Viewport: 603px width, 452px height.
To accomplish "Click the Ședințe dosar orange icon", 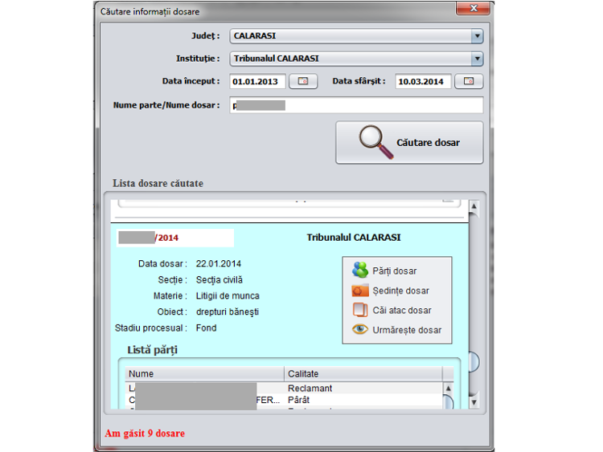I will [359, 291].
